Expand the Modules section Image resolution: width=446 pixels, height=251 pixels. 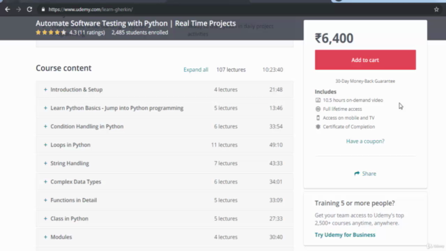tap(164, 237)
